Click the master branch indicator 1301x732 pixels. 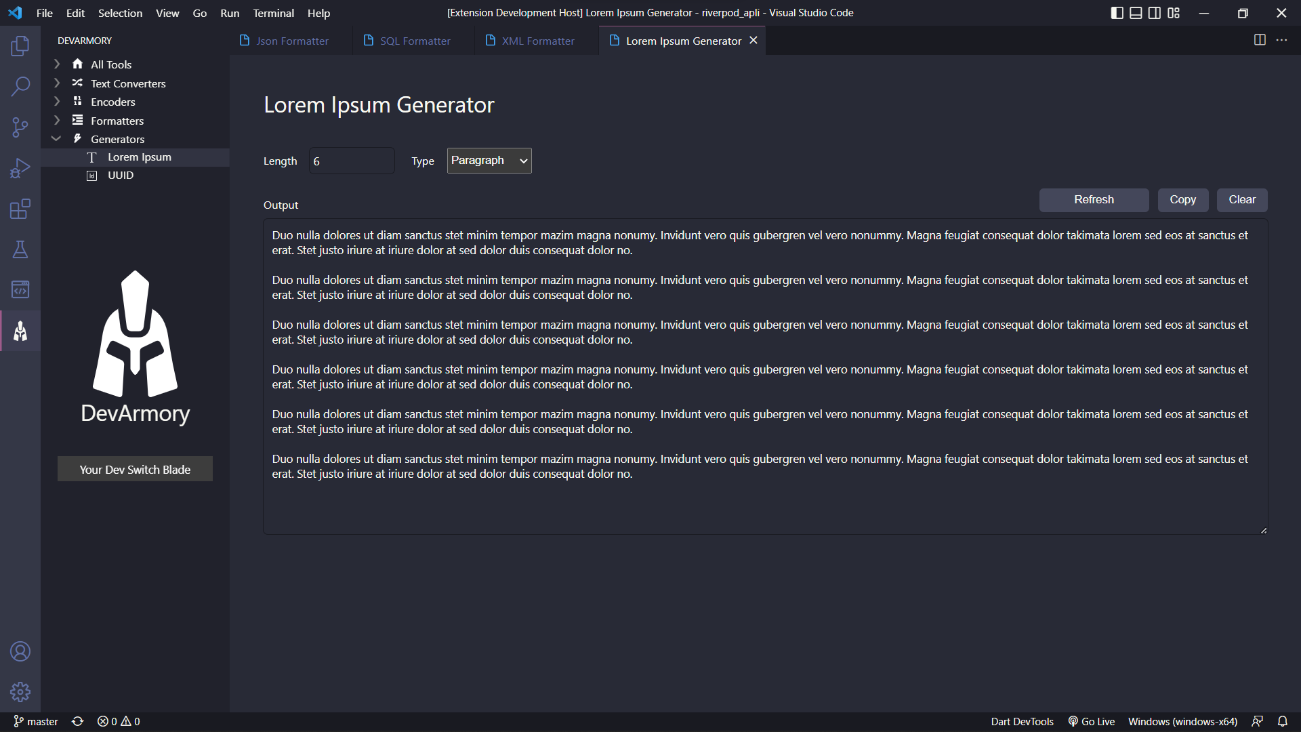click(36, 722)
